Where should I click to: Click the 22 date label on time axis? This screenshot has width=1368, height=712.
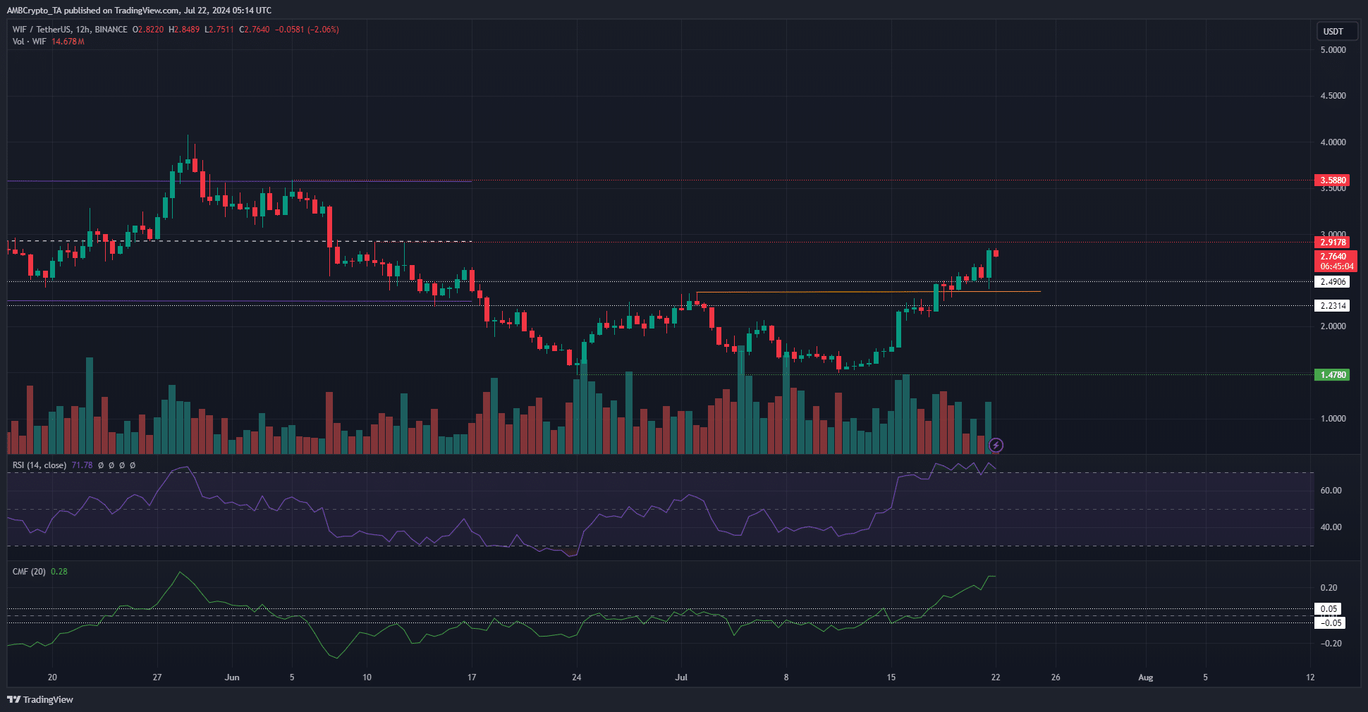point(995,677)
